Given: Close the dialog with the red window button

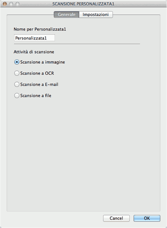Looking at the screenshot, I should pyautogui.click(x=5, y=4).
